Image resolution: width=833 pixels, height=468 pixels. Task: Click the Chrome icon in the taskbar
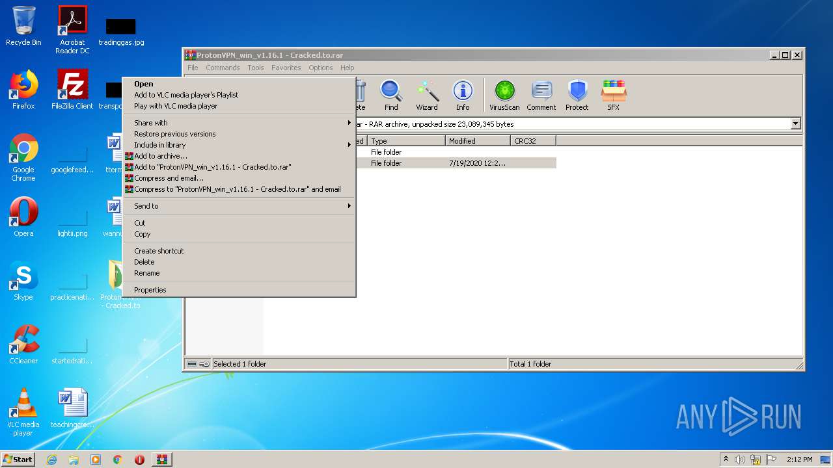[118, 460]
